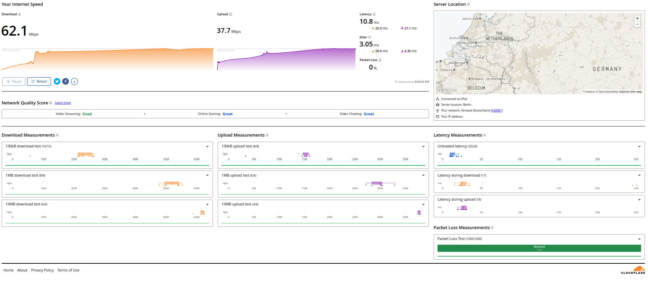Viewport: 648px width, 282px height.
Task: Download results using the download icon
Action: [74, 81]
